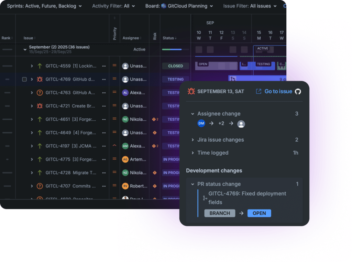This screenshot has height=262, width=352.
Task: Sort by the Assignee column header
Action: point(132,38)
